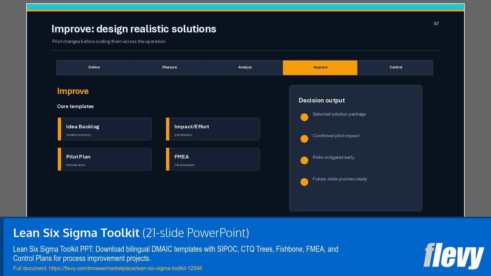Select the Define phase tab
This screenshot has height=276, width=491.
(x=94, y=67)
